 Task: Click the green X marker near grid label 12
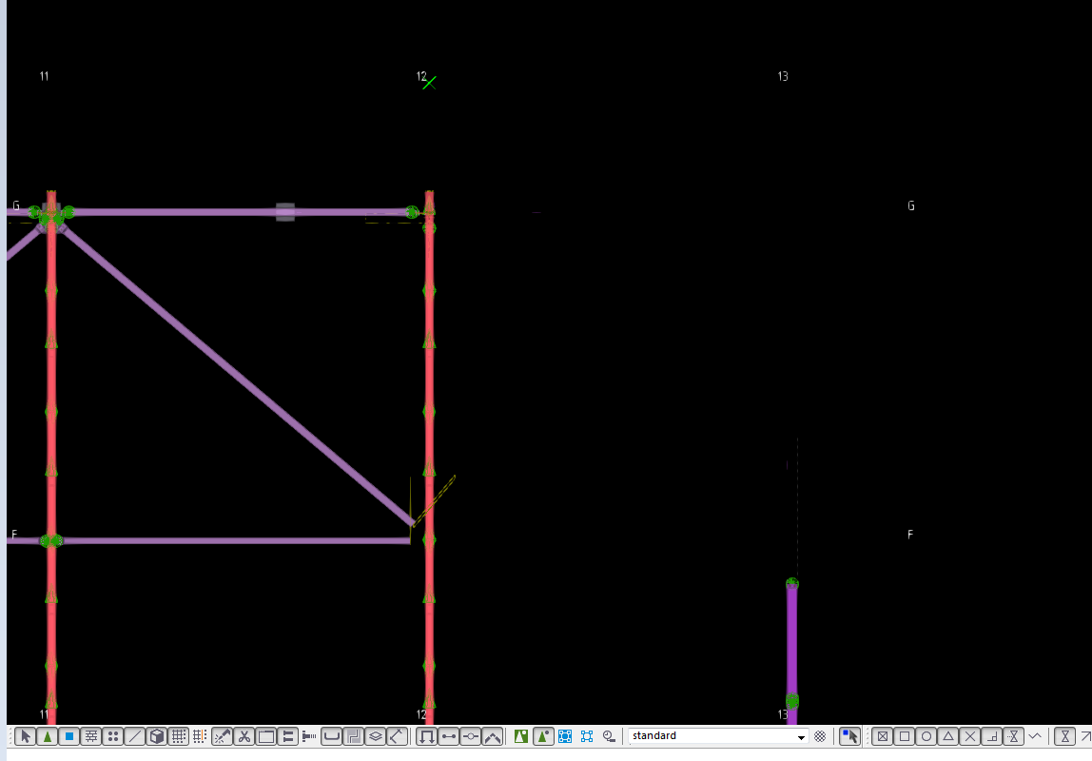coord(430,83)
